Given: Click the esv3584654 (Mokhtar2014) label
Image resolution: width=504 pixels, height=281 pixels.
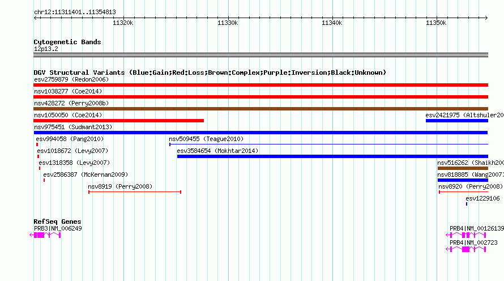Looking at the screenshot, I should [217, 151].
